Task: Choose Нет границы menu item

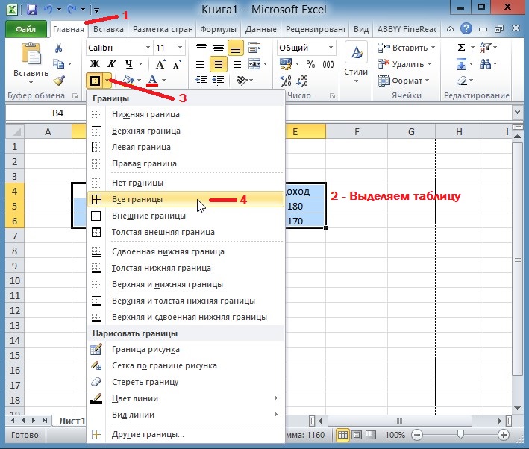Action: point(185,183)
